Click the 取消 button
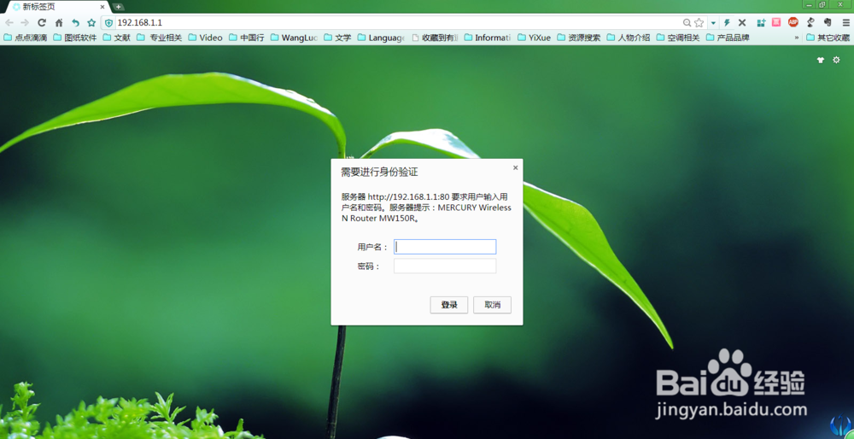 [493, 305]
